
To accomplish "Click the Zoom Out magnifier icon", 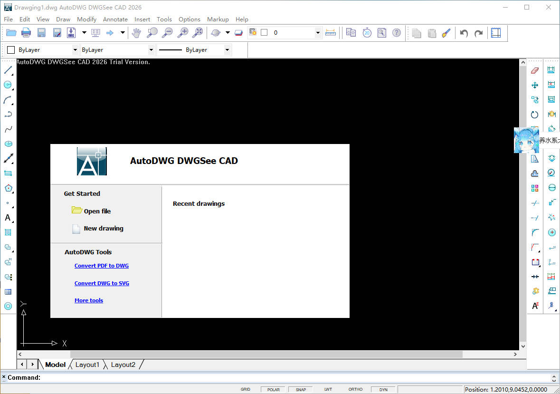I will tap(167, 33).
